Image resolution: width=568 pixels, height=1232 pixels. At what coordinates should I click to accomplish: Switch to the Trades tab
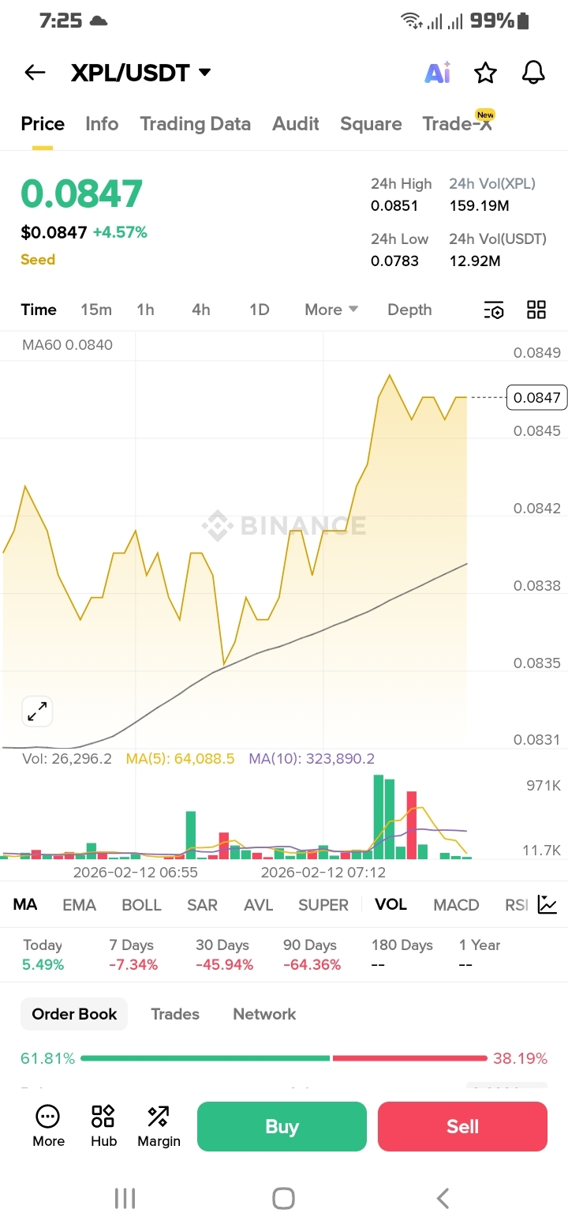point(175,1014)
